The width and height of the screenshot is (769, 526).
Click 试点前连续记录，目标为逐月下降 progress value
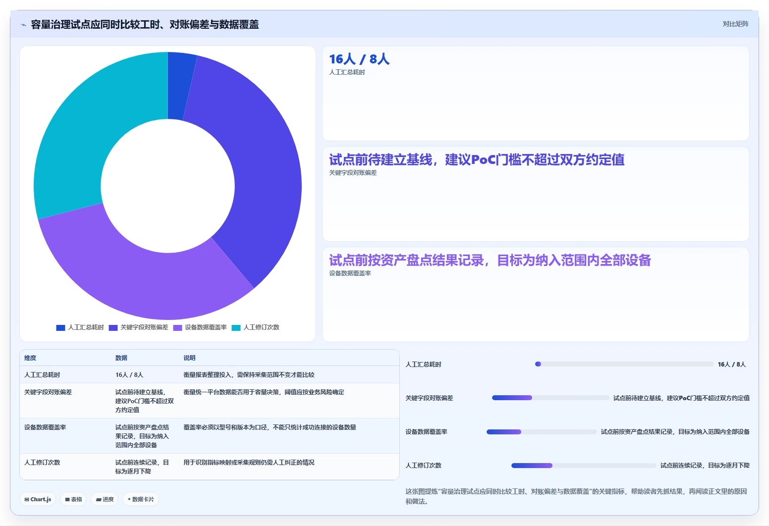tap(705, 466)
